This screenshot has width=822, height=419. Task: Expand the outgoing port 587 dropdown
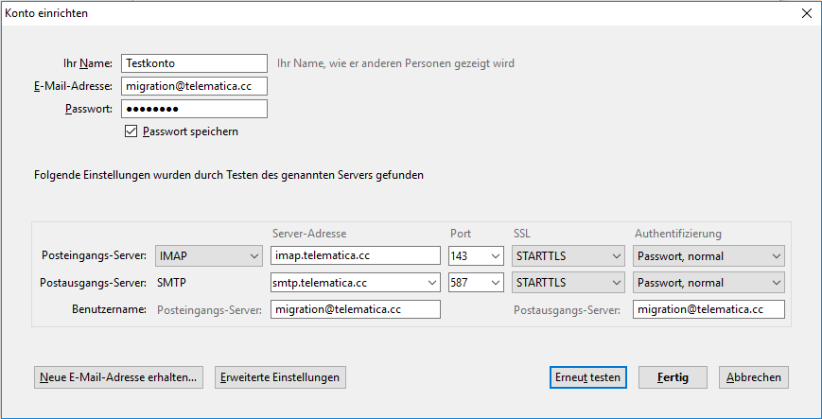[x=476, y=282]
